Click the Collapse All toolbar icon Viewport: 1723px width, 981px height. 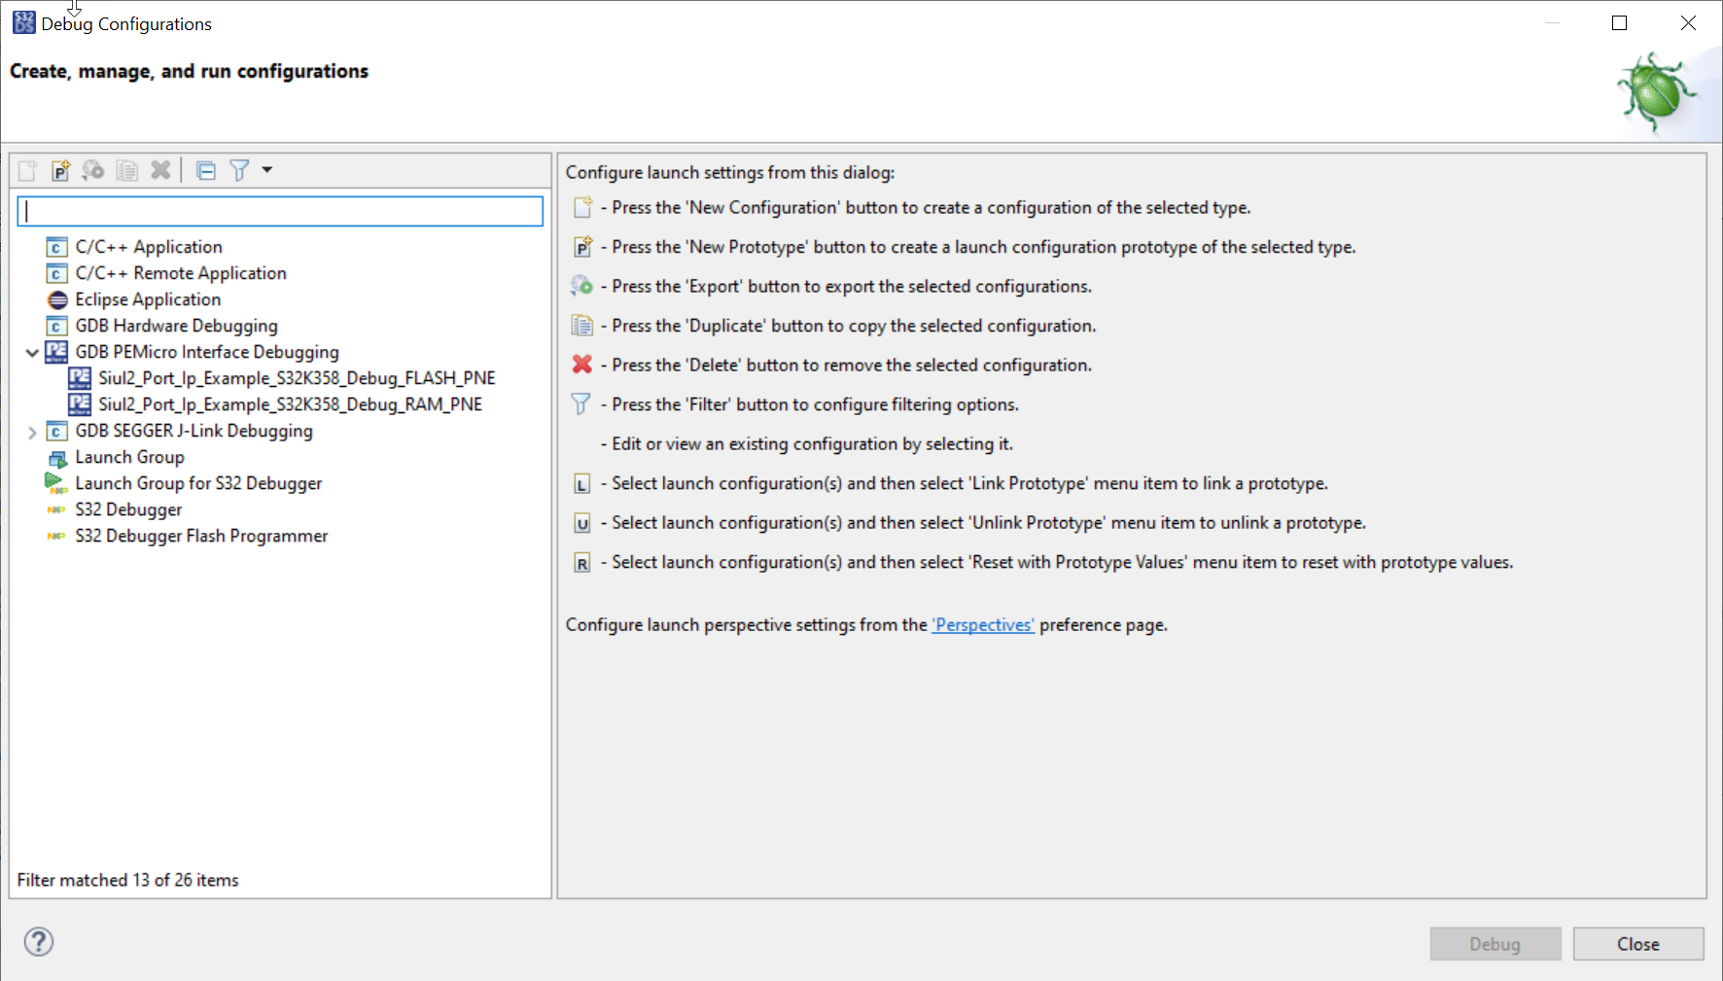206,171
